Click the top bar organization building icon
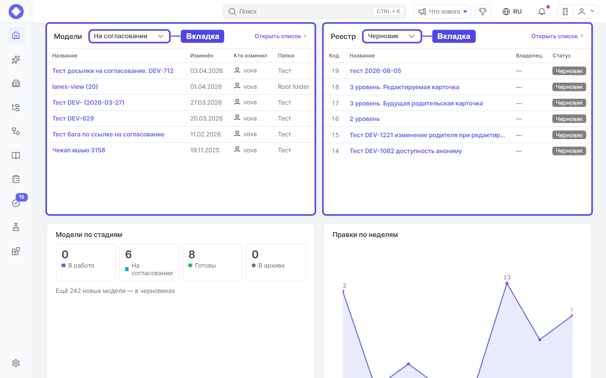The height and width of the screenshot is (378, 606). click(565, 11)
